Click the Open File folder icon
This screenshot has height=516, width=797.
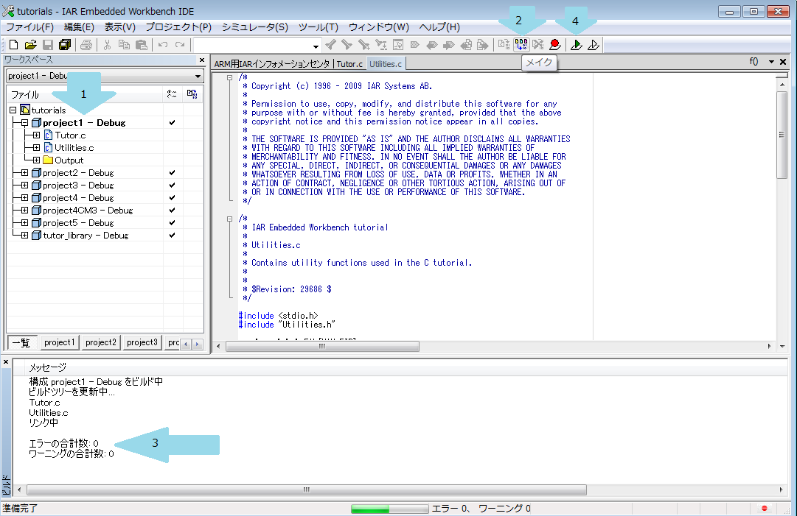click(30, 45)
